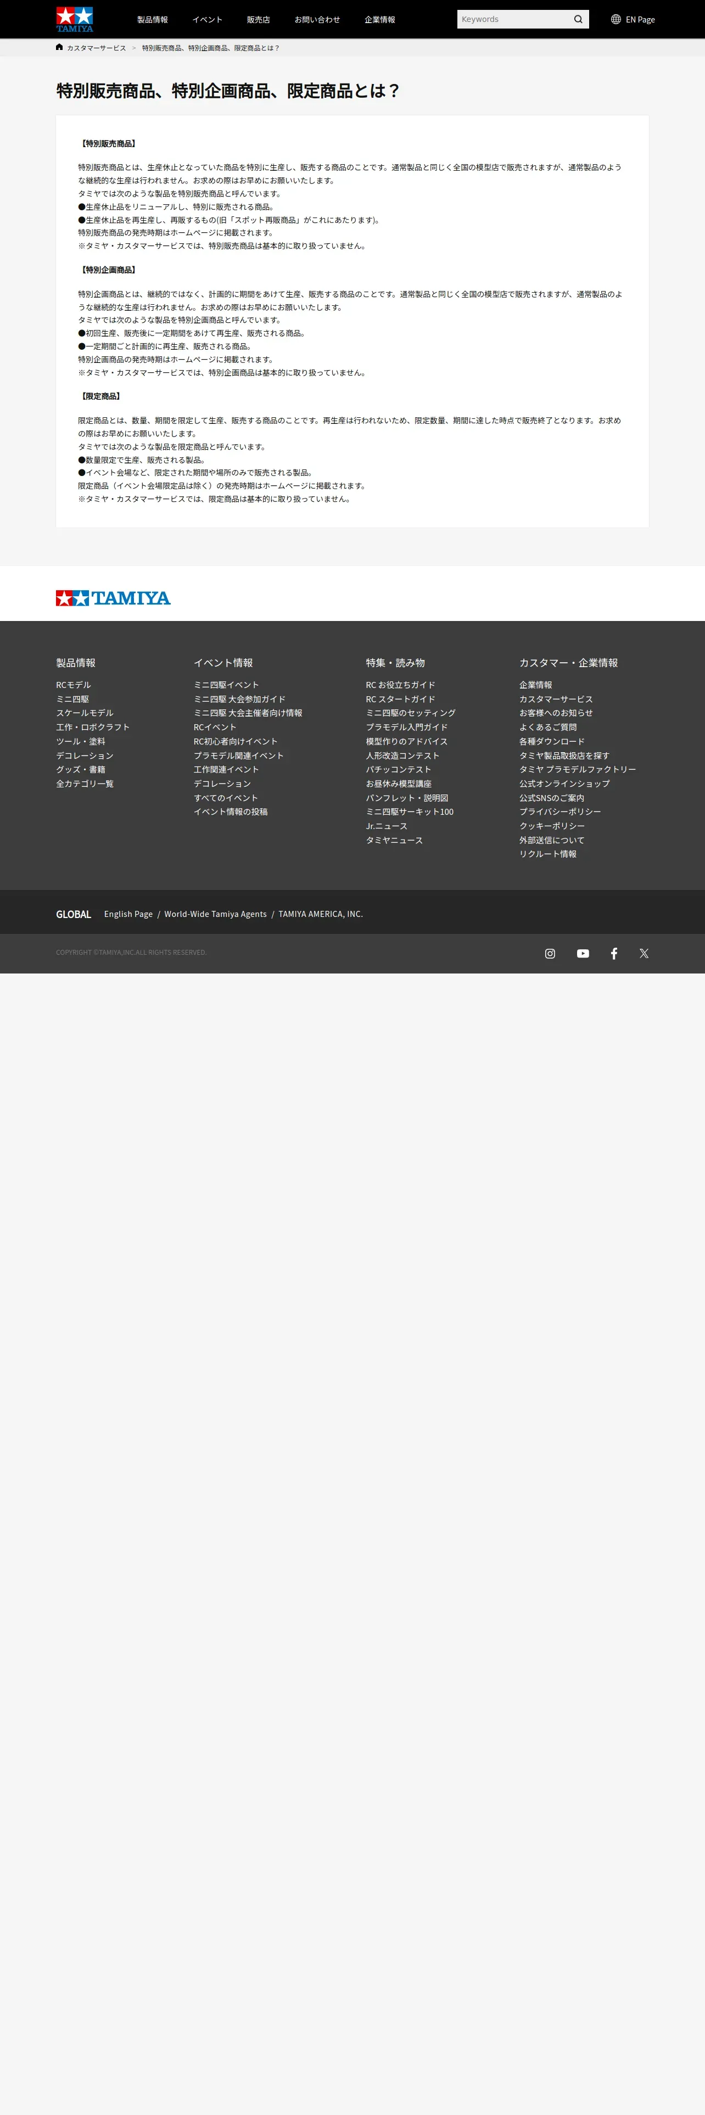Screen dimensions: 705x2115
Task: Open the English Page global link
Action: (128, 914)
